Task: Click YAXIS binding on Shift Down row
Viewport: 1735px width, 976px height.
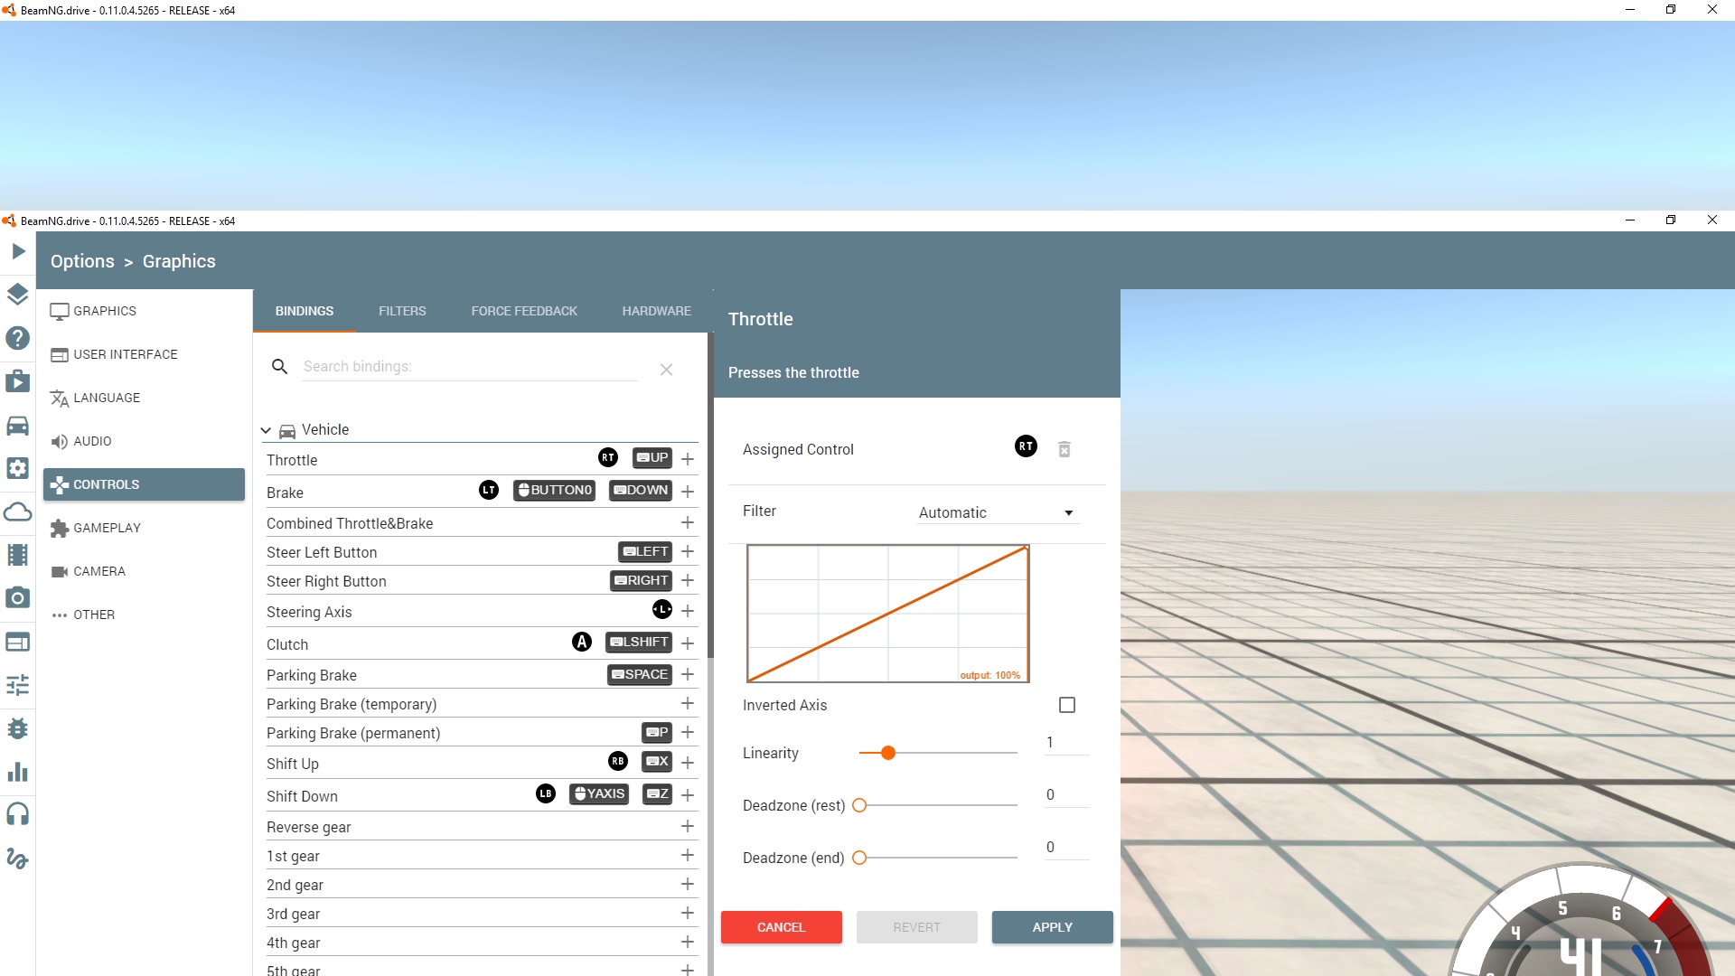Action: (x=599, y=794)
